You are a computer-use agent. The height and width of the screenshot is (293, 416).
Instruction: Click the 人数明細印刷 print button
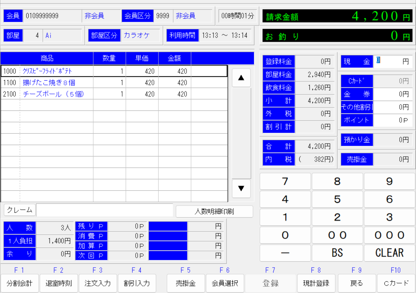pyautogui.click(x=214, y=211)
